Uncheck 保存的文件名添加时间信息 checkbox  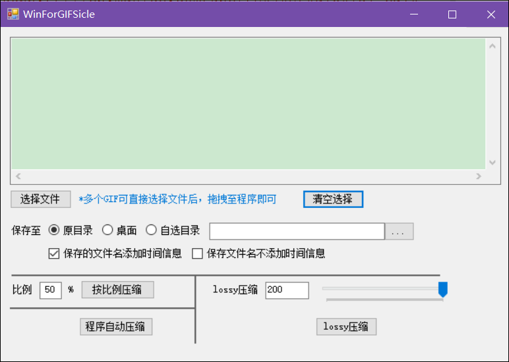[54, 253]
